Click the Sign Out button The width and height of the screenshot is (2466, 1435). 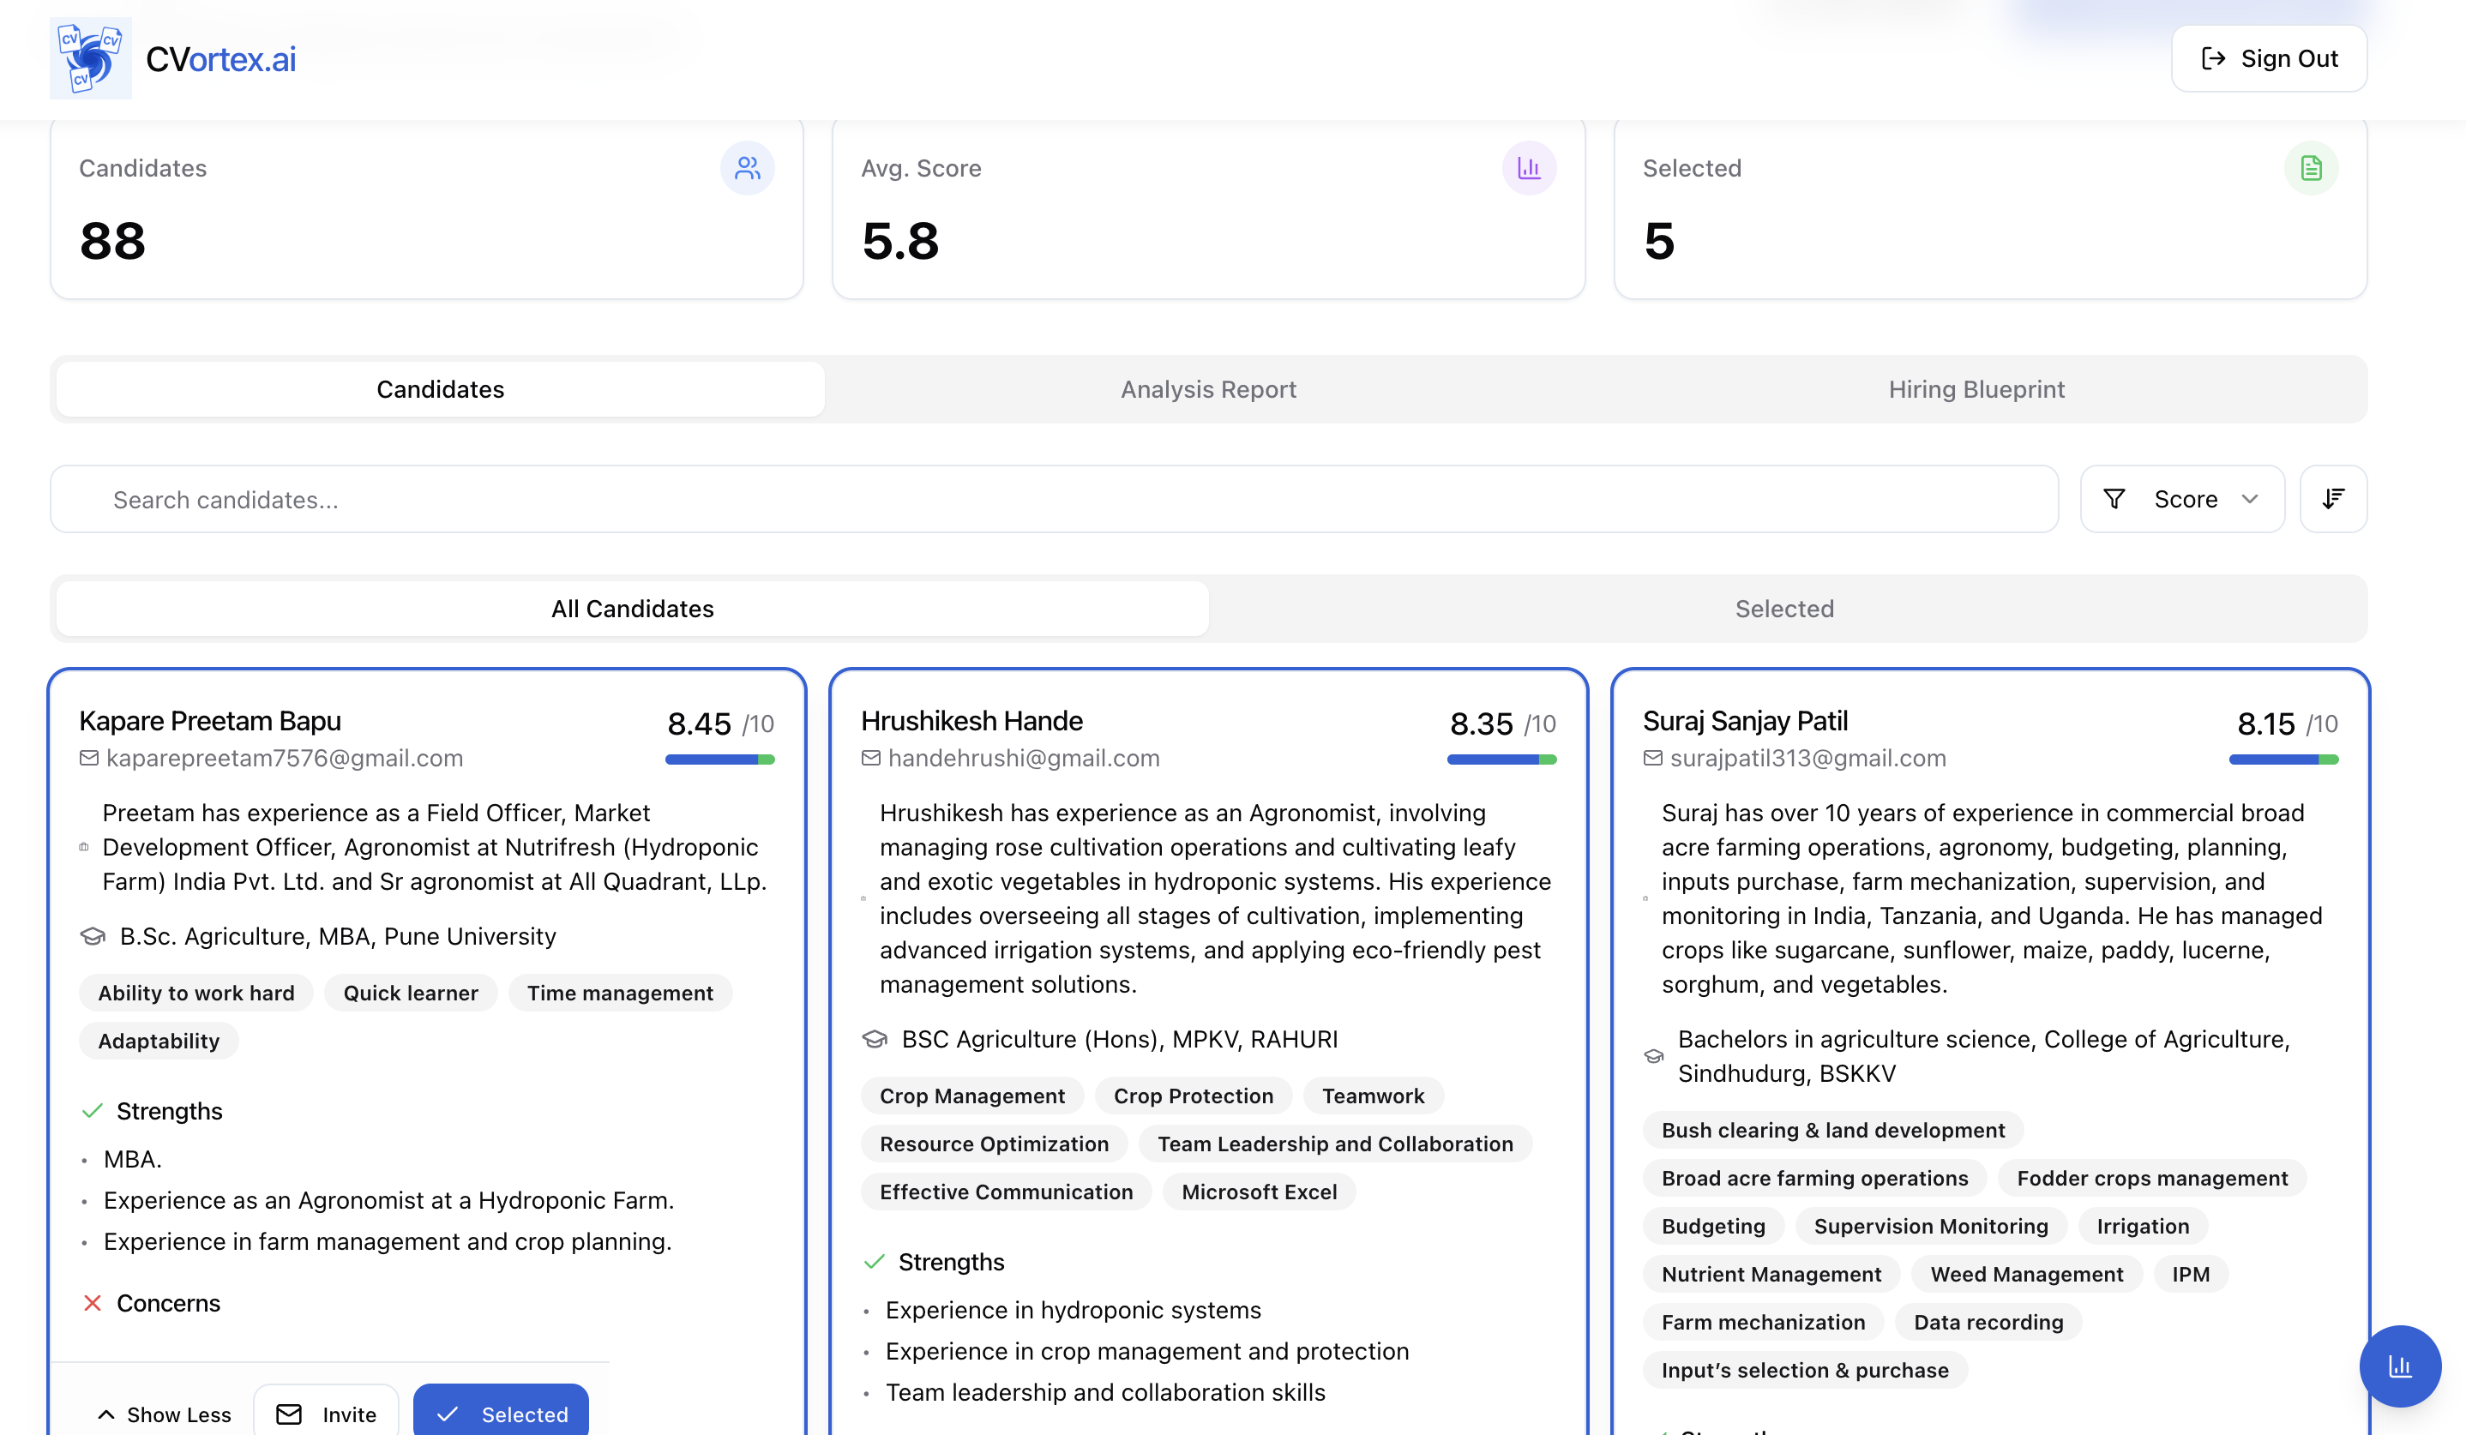tap(2268, 58)
